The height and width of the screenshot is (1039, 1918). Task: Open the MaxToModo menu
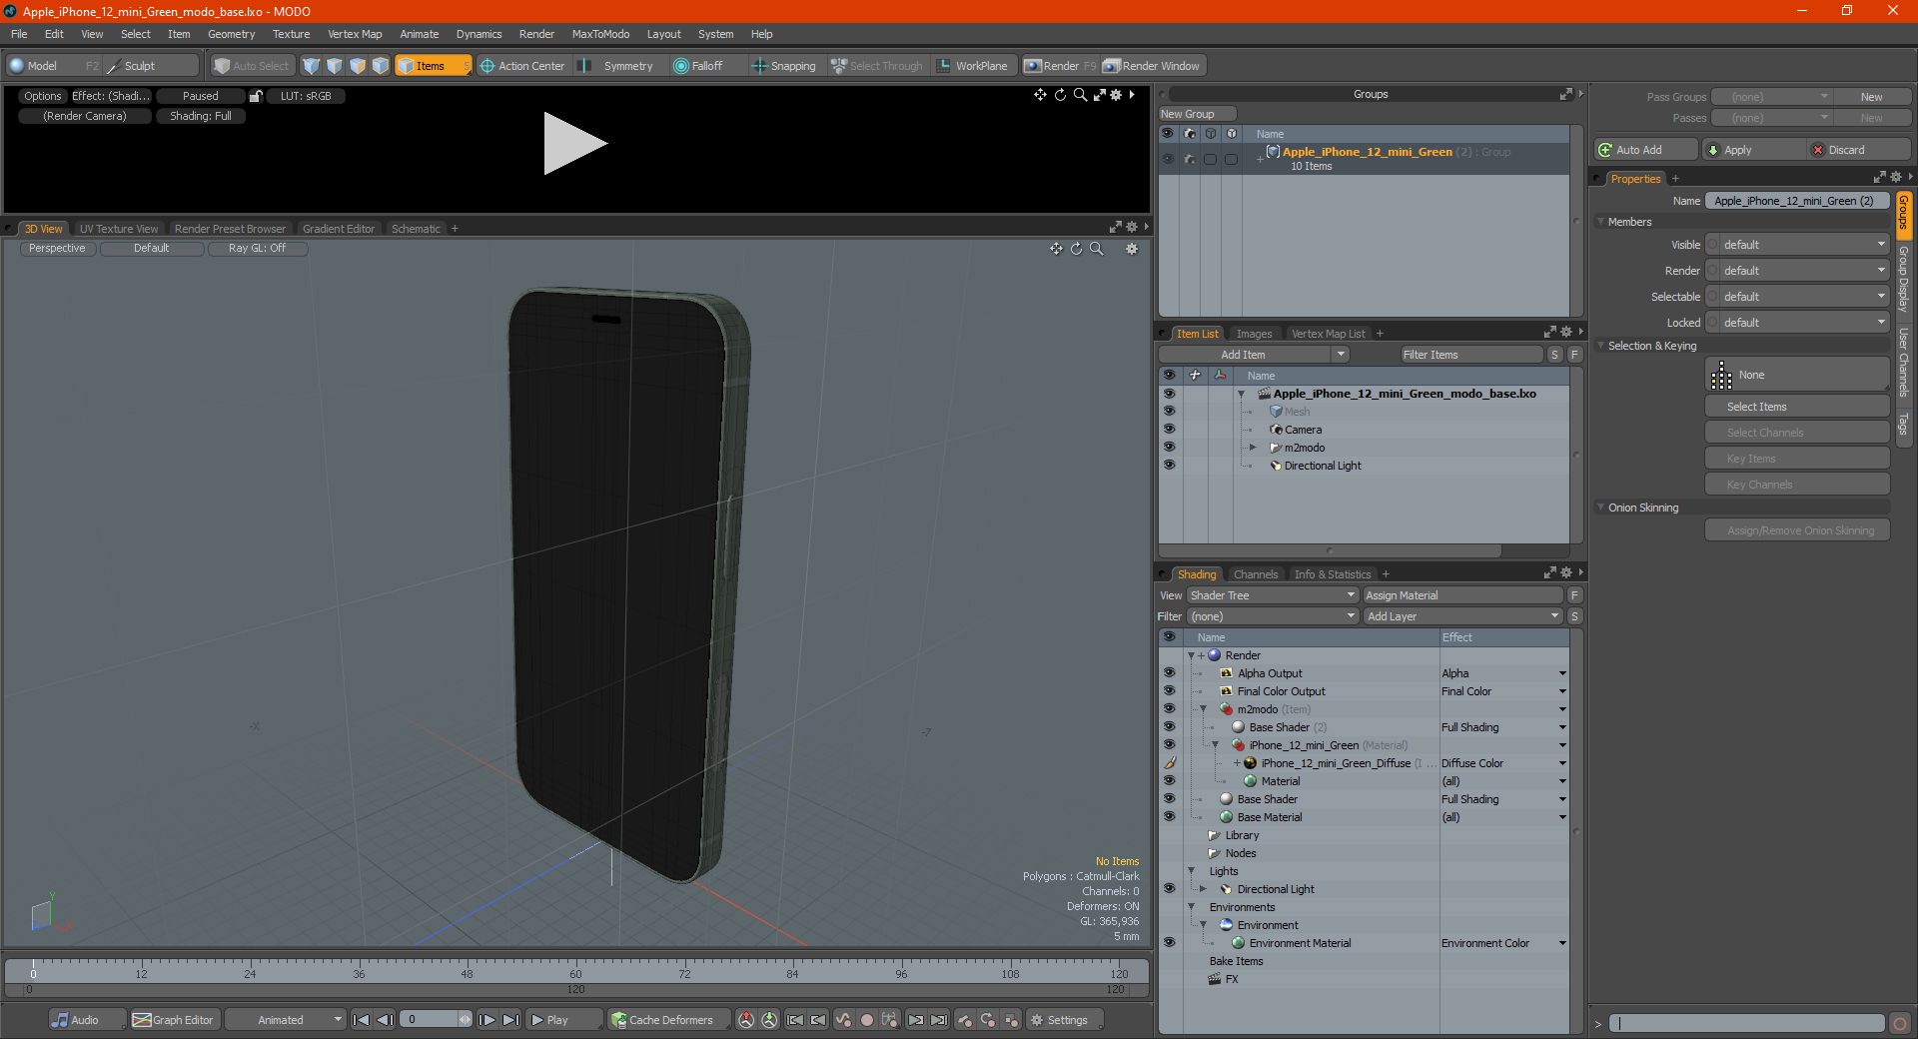[x=600, y=34]
